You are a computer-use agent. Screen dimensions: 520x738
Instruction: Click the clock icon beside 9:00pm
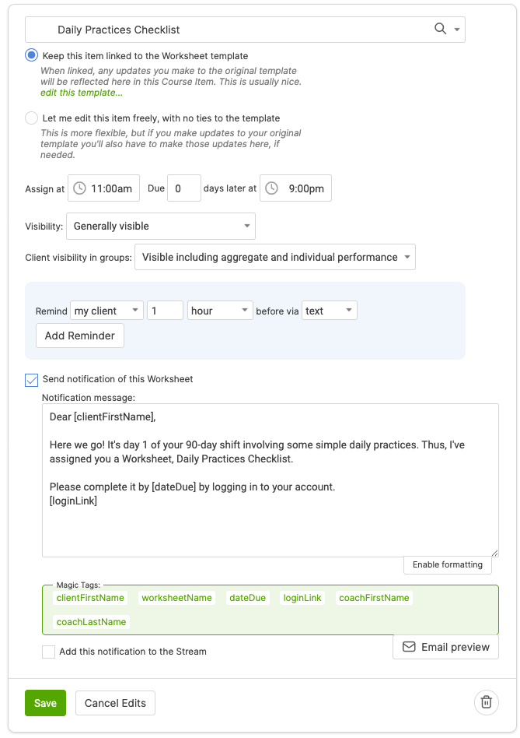[x=271, y=188]
